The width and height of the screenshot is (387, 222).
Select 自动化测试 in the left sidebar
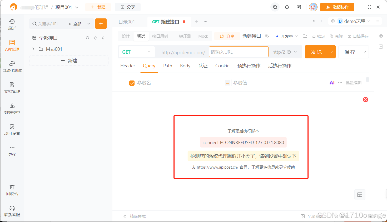tap(12, 67)
